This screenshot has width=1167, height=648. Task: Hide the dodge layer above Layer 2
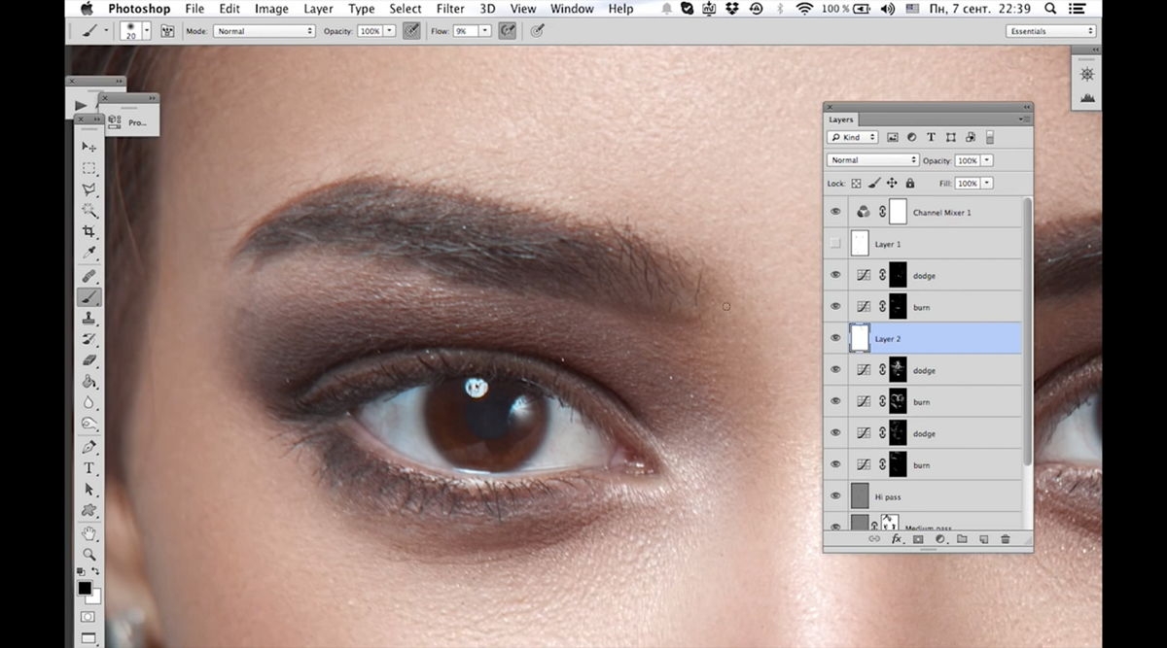835,275
